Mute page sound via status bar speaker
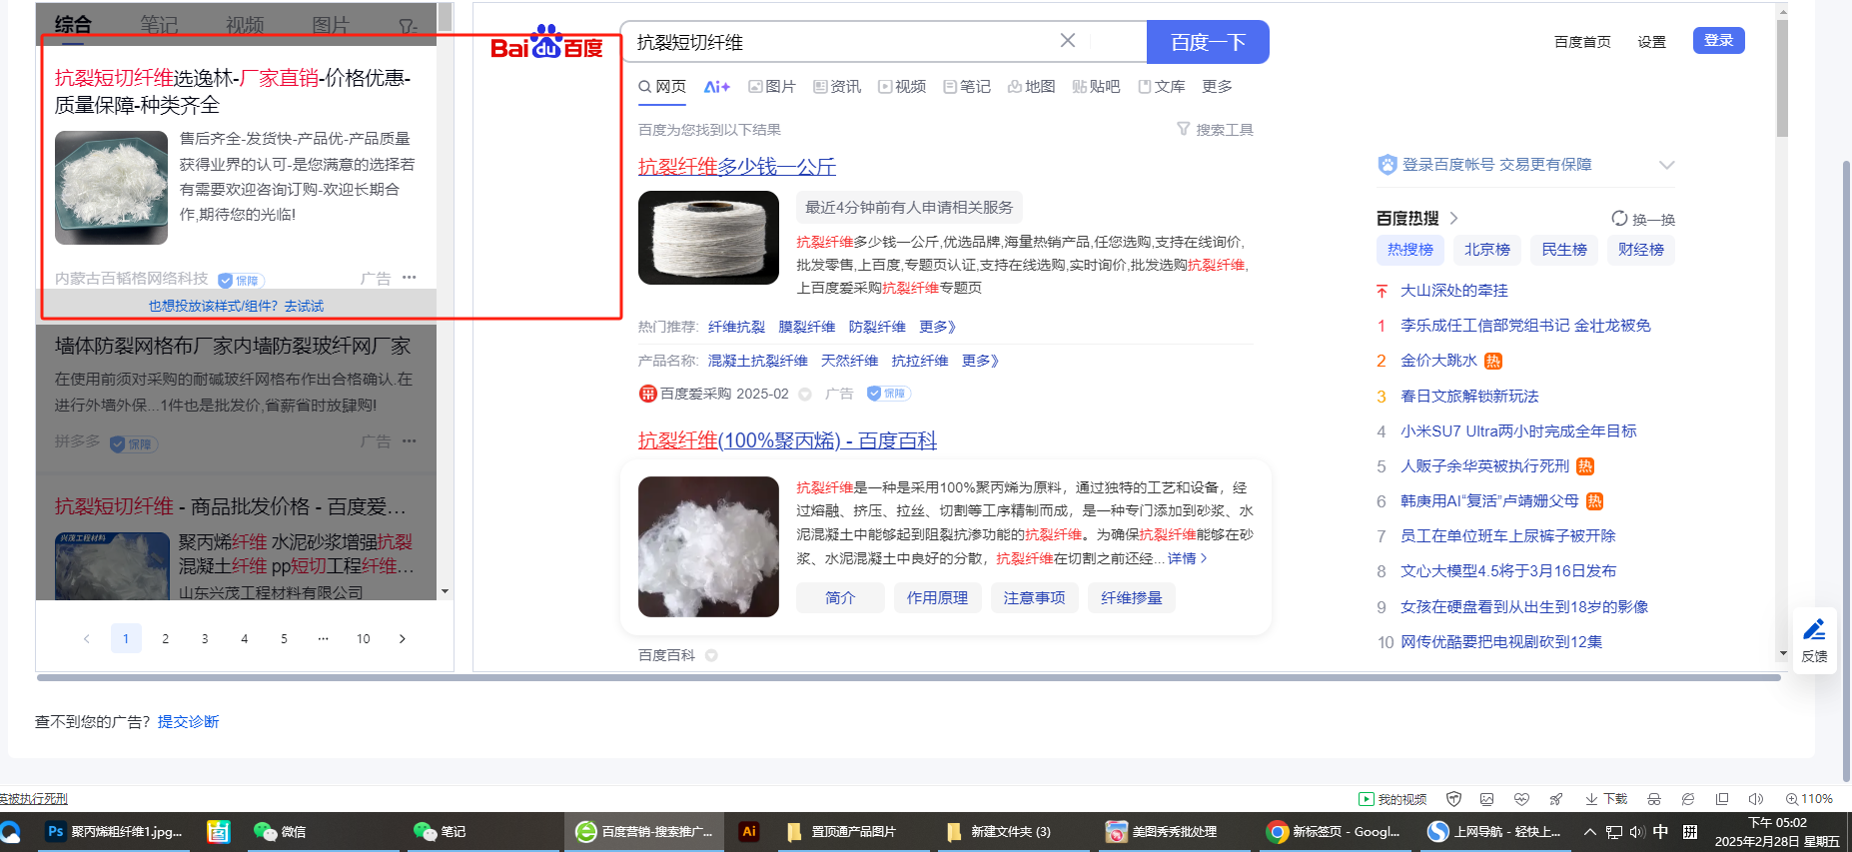 tap(1756, 799)
